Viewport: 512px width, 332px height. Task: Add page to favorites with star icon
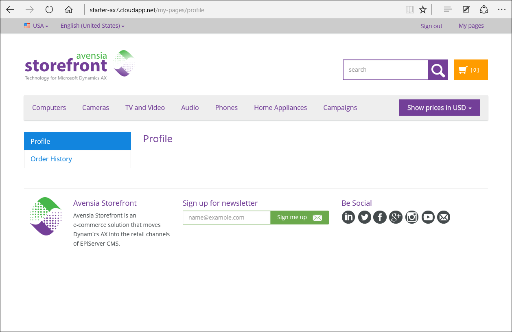point(423,9)
